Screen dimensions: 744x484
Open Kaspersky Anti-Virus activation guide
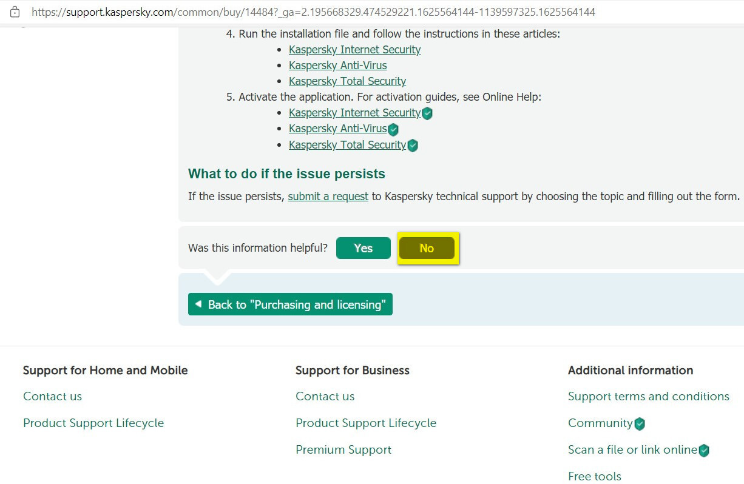[337, 129]
